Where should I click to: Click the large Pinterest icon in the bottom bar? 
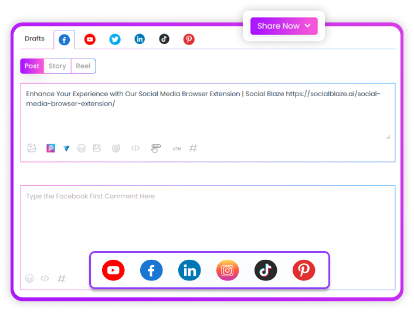click(304, 270)
